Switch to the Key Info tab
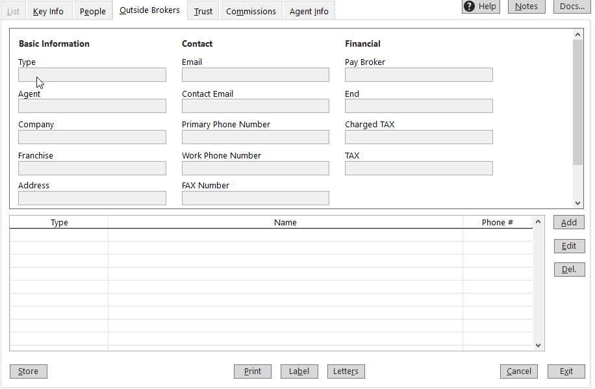Image resolution: width=595 pixels, height=389 pixels. 48,10
